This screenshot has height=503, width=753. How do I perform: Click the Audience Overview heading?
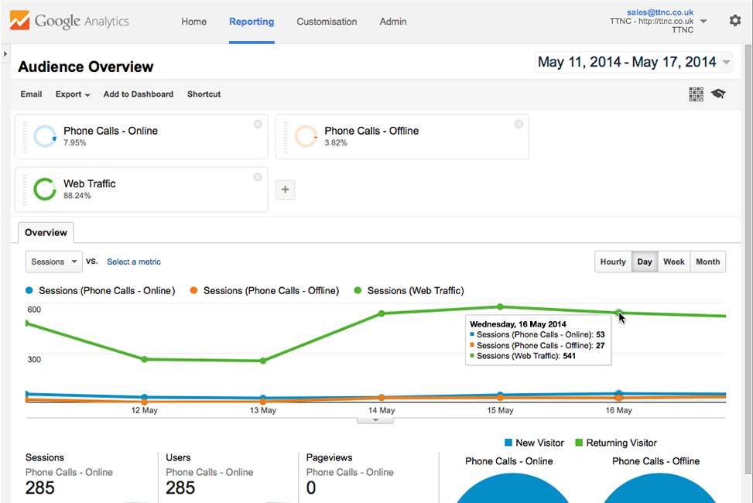point(86,67)
